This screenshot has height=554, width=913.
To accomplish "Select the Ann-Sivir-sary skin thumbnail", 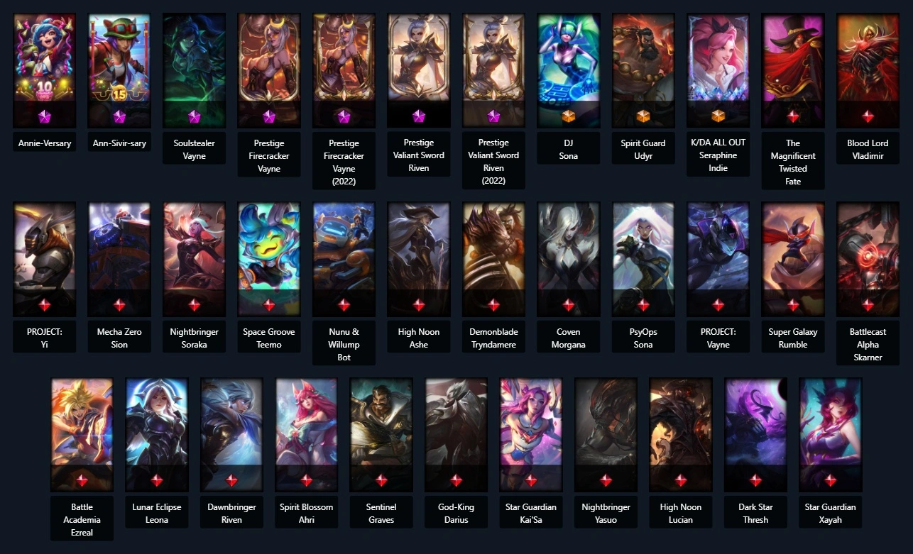I will tap(119, 70).
